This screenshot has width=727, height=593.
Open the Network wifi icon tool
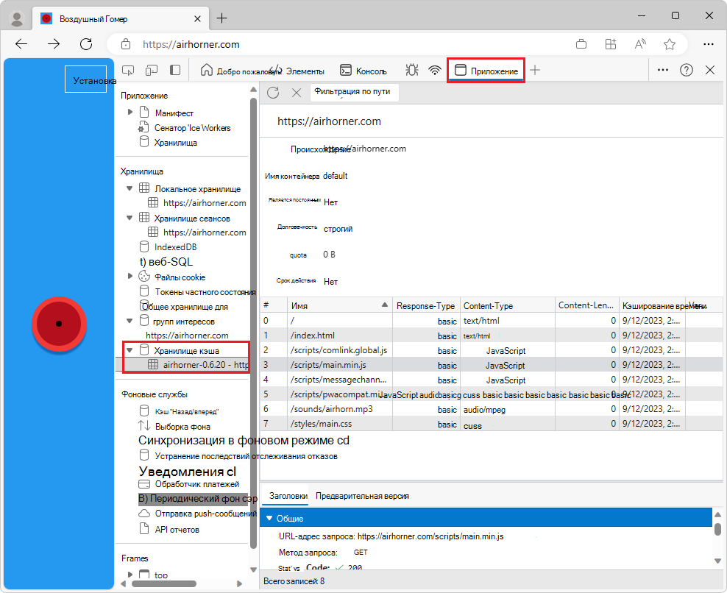434,71
